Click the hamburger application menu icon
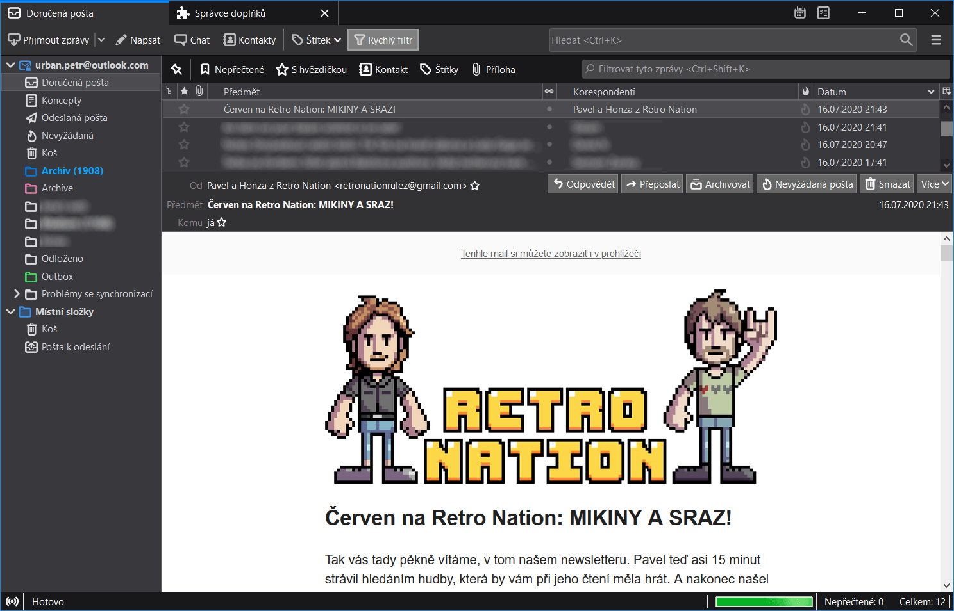The height and width of the screenshot is (611, 954). pos(936,40)
